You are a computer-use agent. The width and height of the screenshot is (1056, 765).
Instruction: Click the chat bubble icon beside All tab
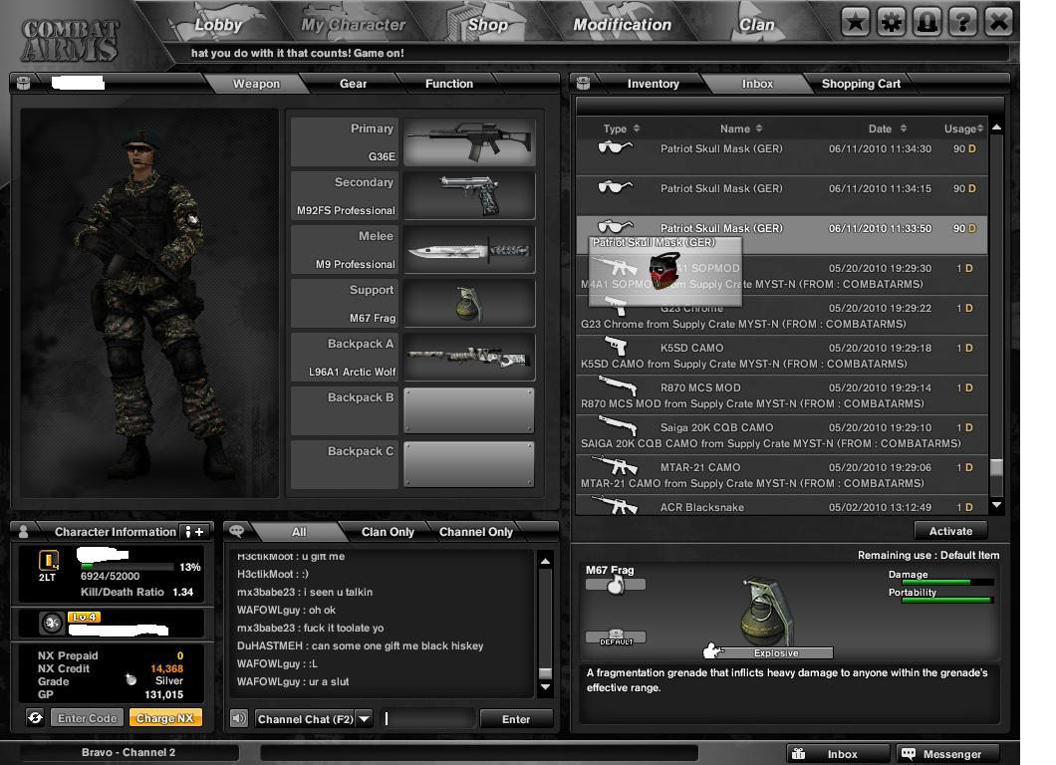pyautogui.click(x=236, y=531)
